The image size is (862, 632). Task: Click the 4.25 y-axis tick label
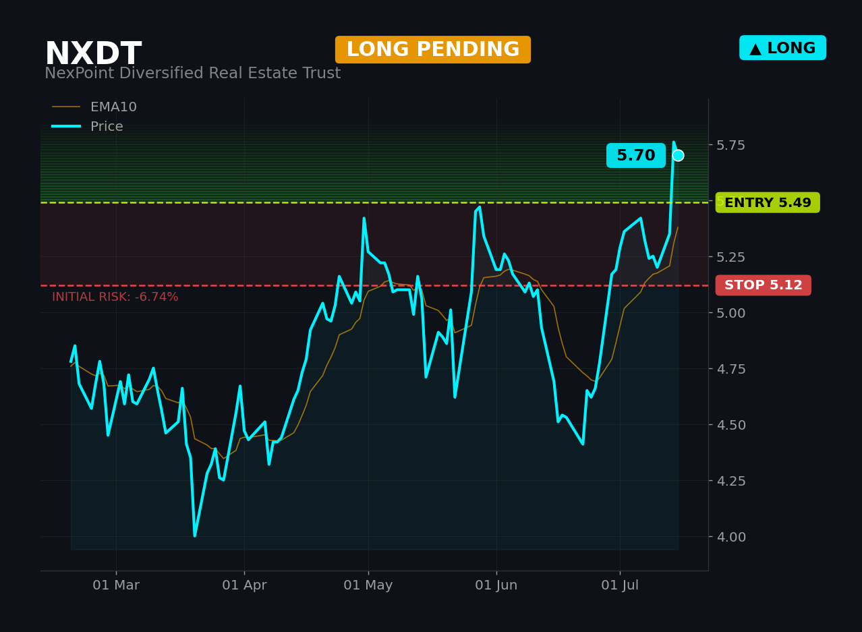731,481
